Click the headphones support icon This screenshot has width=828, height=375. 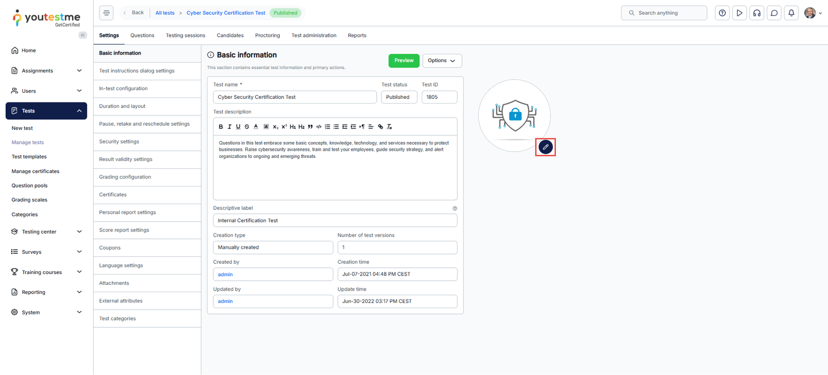(757, 13)
